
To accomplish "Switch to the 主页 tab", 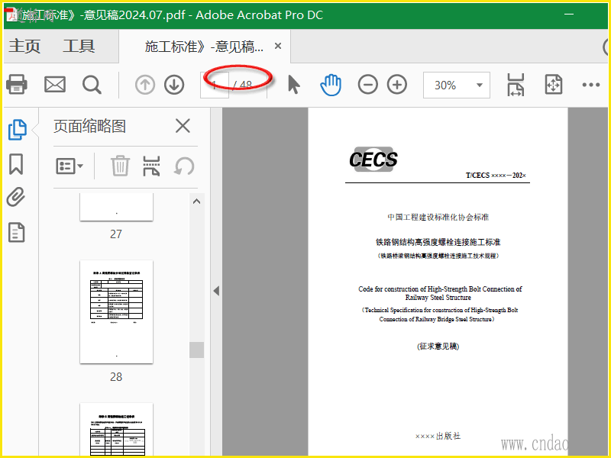I will point(25,46).
